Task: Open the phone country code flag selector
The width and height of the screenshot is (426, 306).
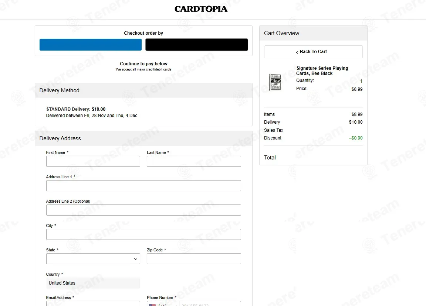Action: point(162,304)
